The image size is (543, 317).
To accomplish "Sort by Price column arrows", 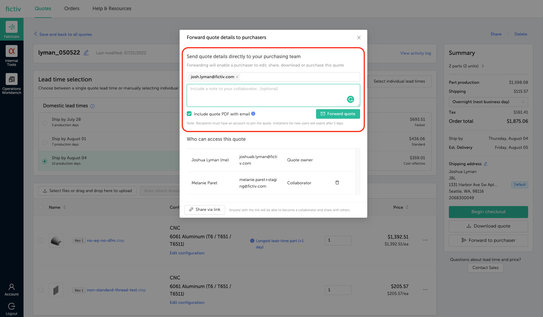I will [407, 207].
